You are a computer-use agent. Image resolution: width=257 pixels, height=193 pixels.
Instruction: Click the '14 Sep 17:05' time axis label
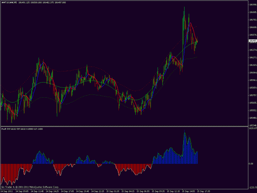tap(67, 191)
